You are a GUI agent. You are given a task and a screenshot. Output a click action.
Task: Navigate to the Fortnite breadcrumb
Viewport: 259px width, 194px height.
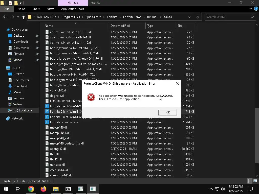pos(112,17)
